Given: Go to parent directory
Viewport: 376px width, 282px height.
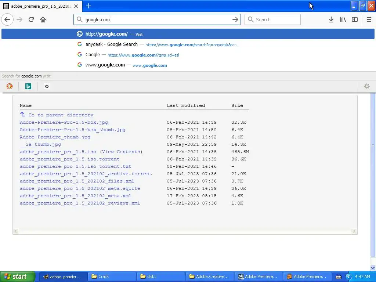Looking at the screenshot, I should click(x=61, y=115).
